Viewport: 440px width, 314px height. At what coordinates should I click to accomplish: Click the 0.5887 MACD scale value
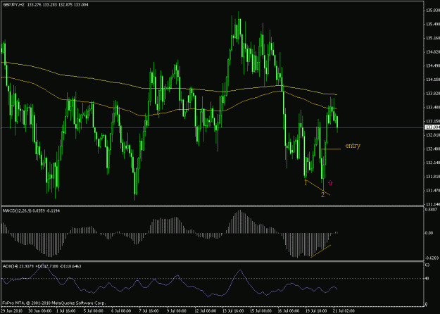pyautogui.click(x=432, y=209)
